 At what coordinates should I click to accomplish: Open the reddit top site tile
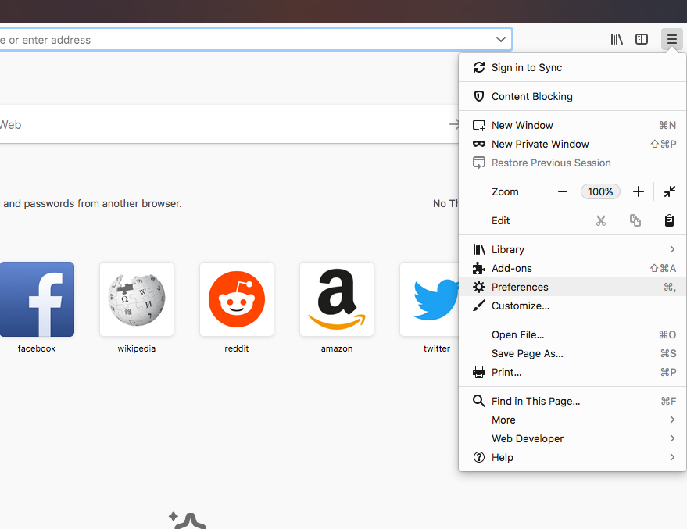click(237, 299)
